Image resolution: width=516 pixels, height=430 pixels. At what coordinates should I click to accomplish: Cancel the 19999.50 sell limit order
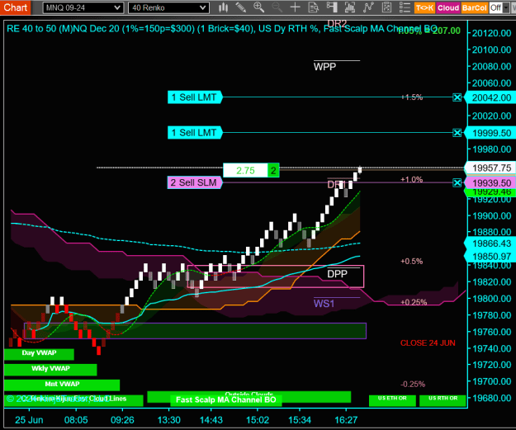pos(457,133)
